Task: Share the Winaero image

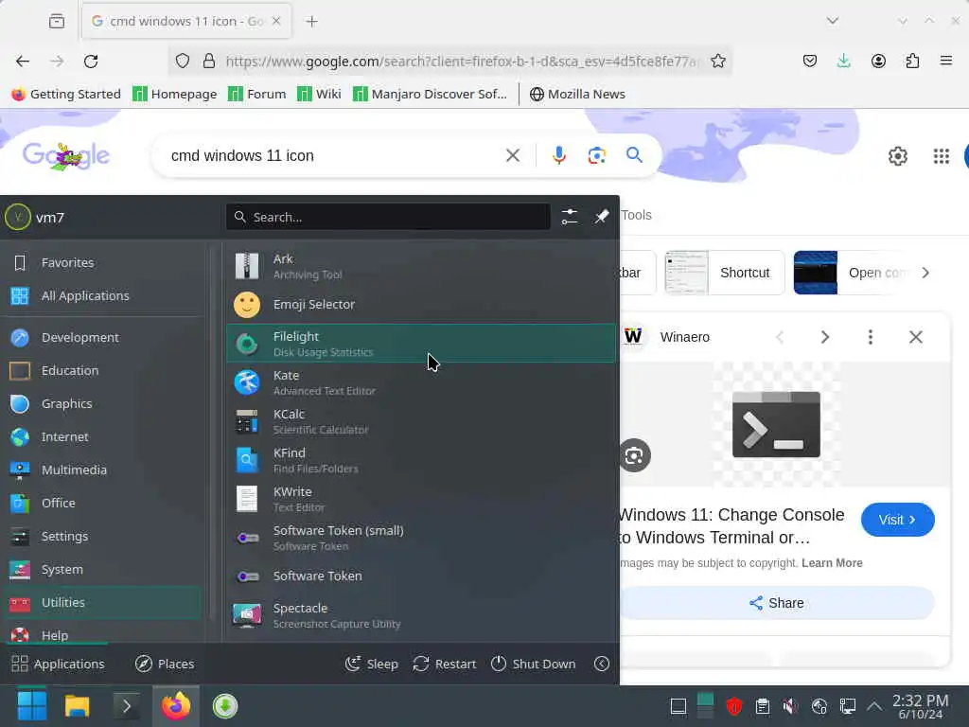Action: pyautogui.click(x=776, y=603)
